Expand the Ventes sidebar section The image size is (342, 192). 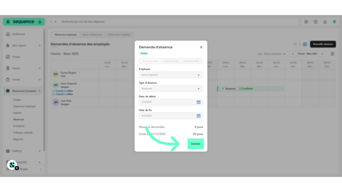39,68
